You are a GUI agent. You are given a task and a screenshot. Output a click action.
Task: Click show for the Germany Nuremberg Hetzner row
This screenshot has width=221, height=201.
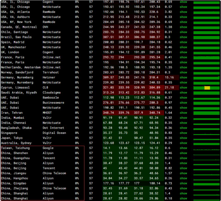tap(183, 77)
